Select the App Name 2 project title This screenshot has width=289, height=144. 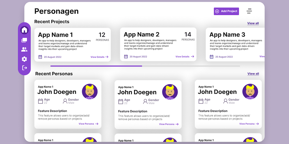point(141,34)
